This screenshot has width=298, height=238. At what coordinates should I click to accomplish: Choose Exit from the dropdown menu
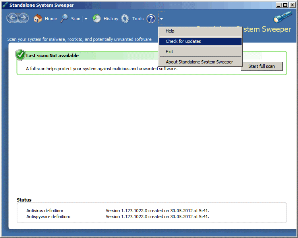200,52
